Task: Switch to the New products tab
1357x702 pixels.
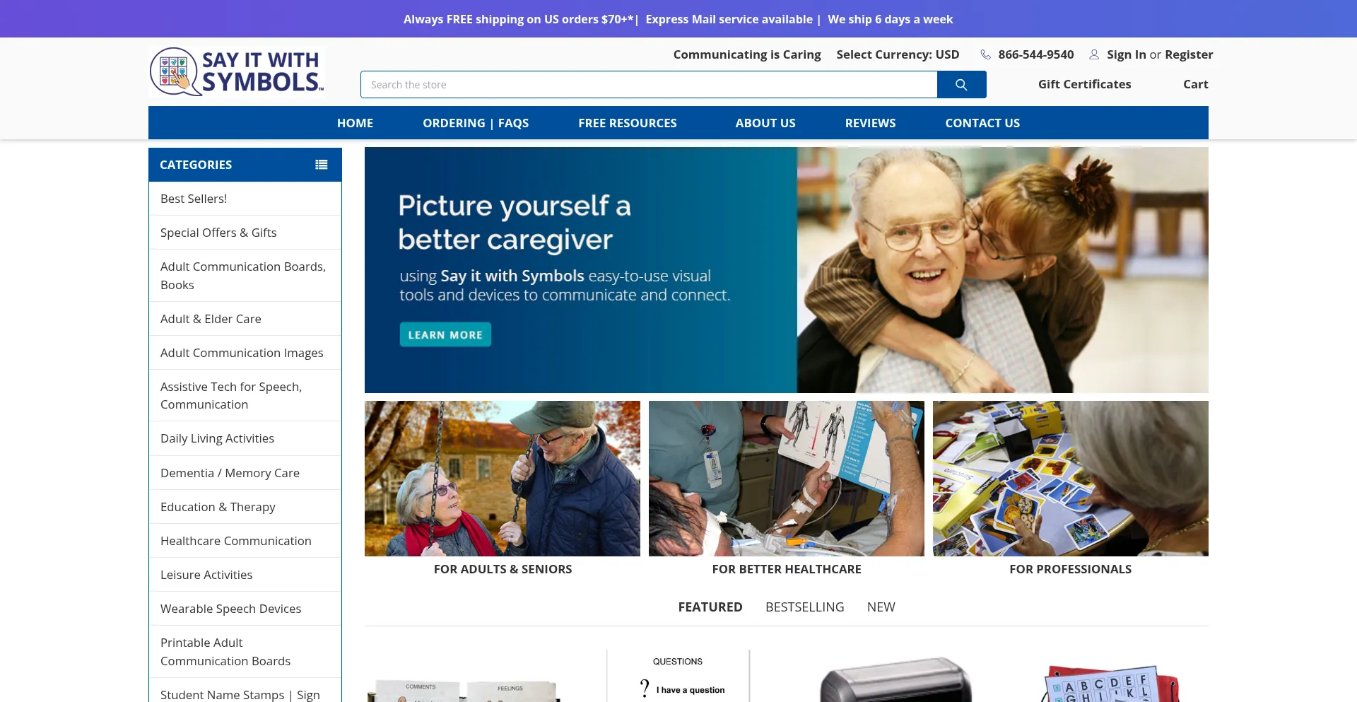Action: click(881, 607)
